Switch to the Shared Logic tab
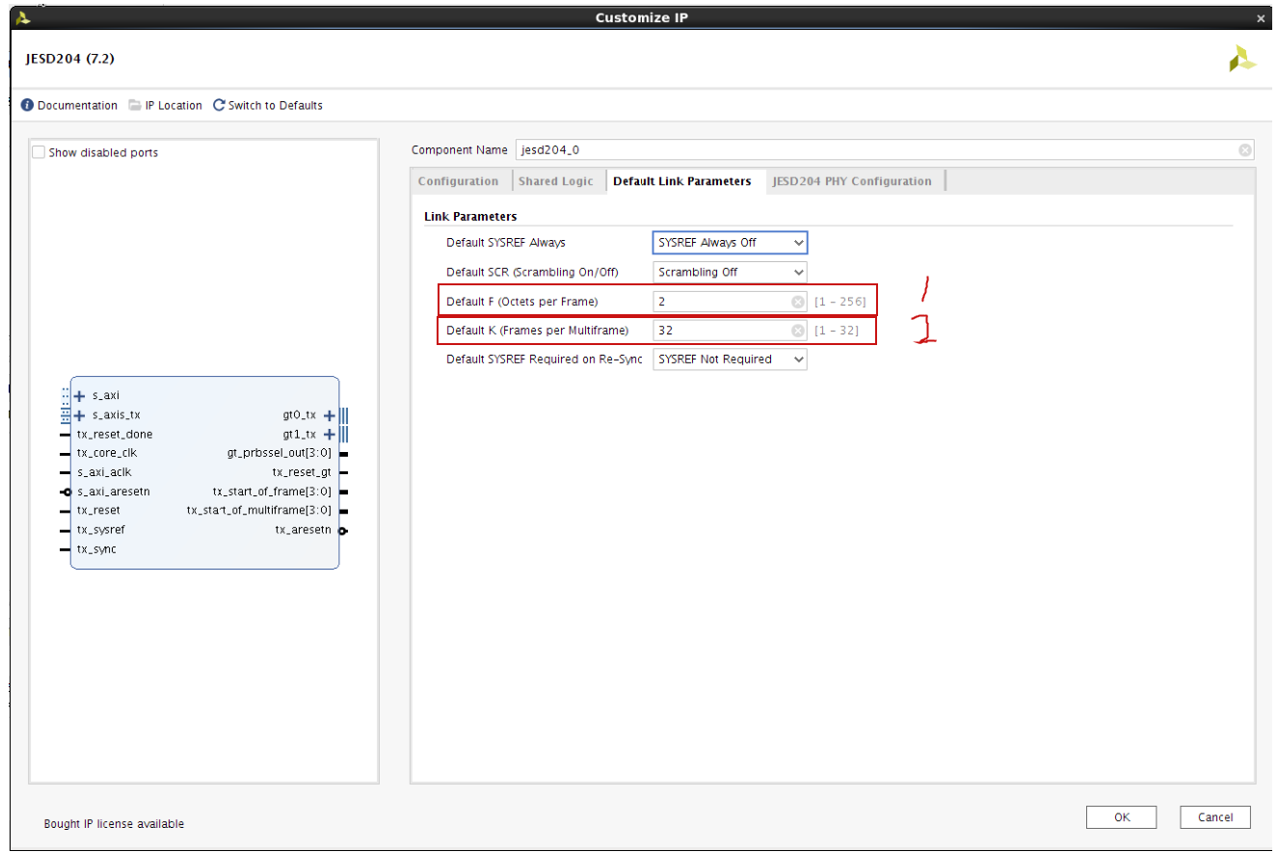1278x852 pixels. click(x=556, y=181)
